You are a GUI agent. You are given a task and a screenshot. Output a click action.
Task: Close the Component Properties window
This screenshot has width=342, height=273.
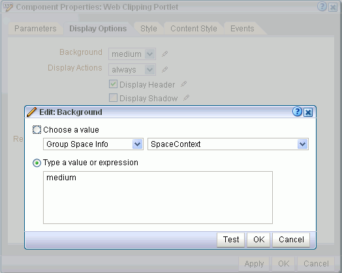click(x=333, y=7)
